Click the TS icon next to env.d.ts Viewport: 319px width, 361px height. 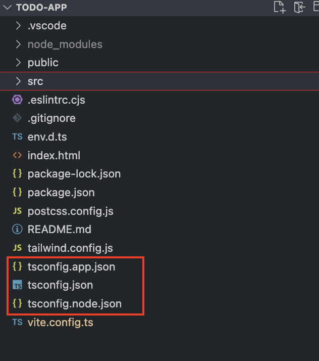[x=17, y=137]
